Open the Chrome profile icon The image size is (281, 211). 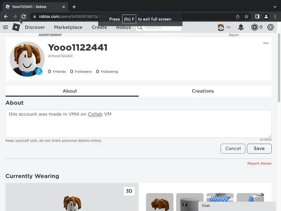click(266, 16)
